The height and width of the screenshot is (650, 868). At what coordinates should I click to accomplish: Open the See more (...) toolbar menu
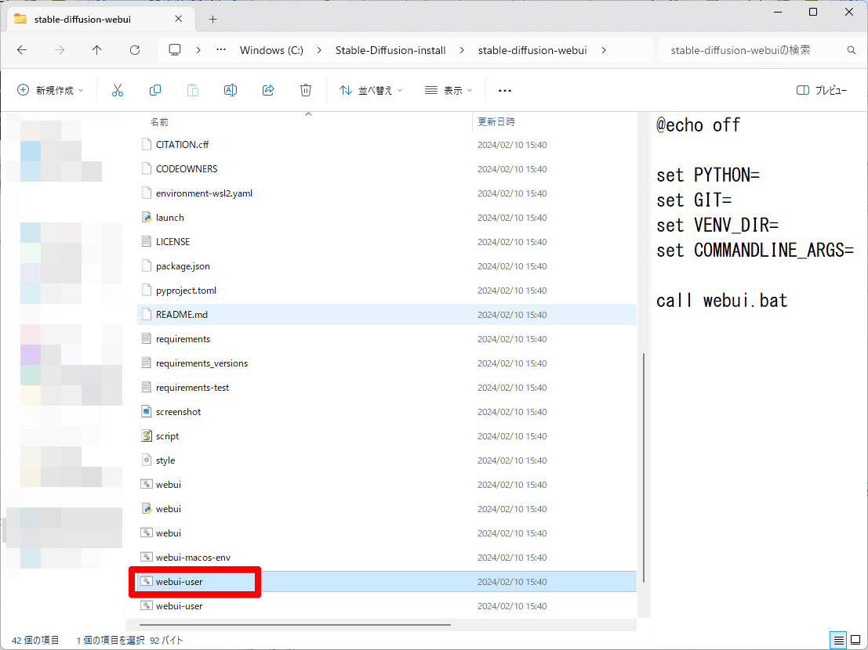click(x=505, y=91)
